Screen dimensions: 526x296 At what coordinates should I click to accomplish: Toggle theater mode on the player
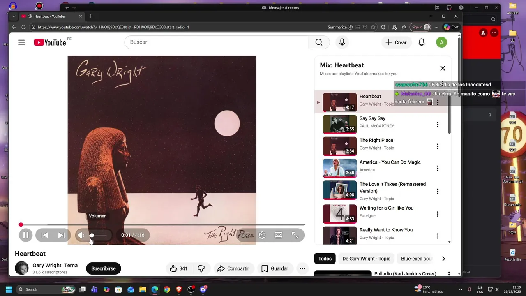point(279,235)
